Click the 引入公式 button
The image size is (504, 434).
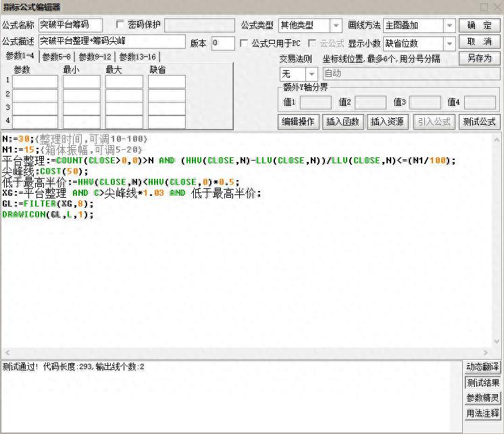(x=434, y=121)
